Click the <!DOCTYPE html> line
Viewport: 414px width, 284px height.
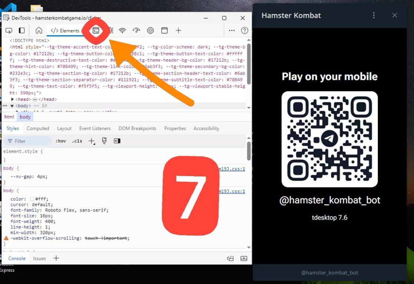pos(29,41)
